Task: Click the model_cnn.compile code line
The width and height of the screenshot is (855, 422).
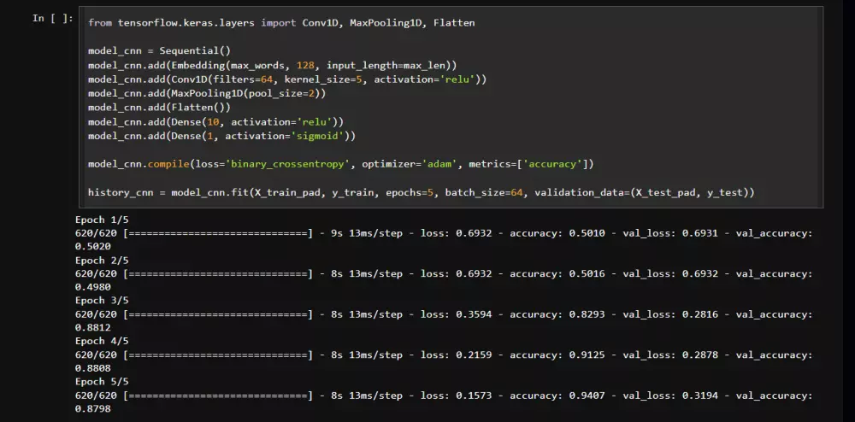Action: (x=340, y=163)
